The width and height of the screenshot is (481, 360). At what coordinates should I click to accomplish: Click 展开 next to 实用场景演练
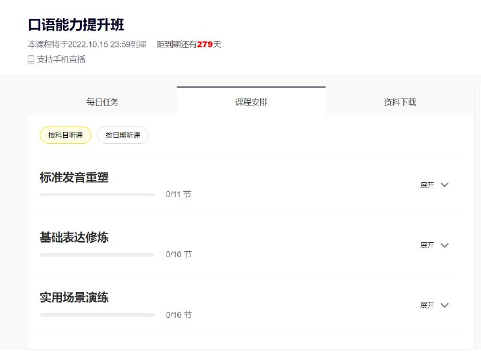pyautogui.click(x=427, y=305)
